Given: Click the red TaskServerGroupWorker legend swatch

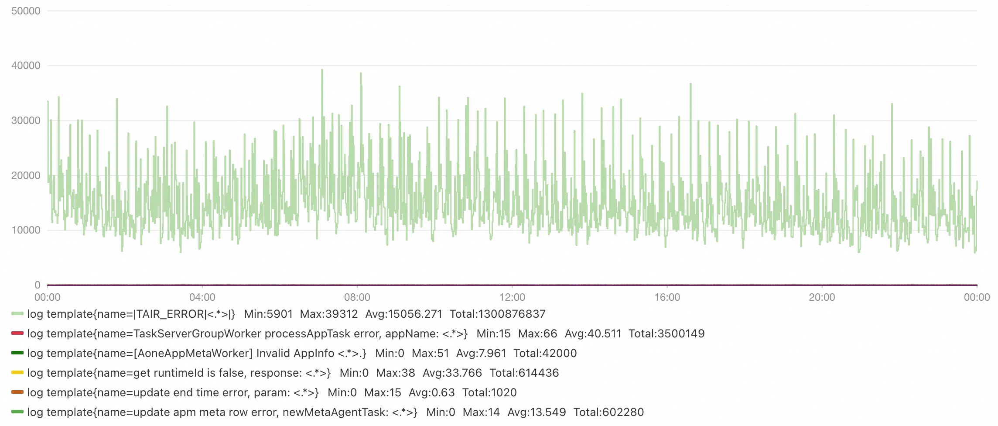Looking at the screenshot, I should click(x=17, y=333).
